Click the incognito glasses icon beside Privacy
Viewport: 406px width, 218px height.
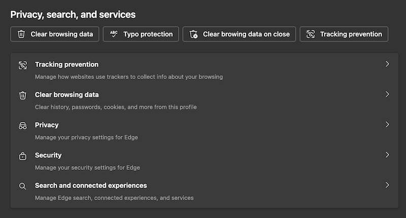click(x=23, y=126)
